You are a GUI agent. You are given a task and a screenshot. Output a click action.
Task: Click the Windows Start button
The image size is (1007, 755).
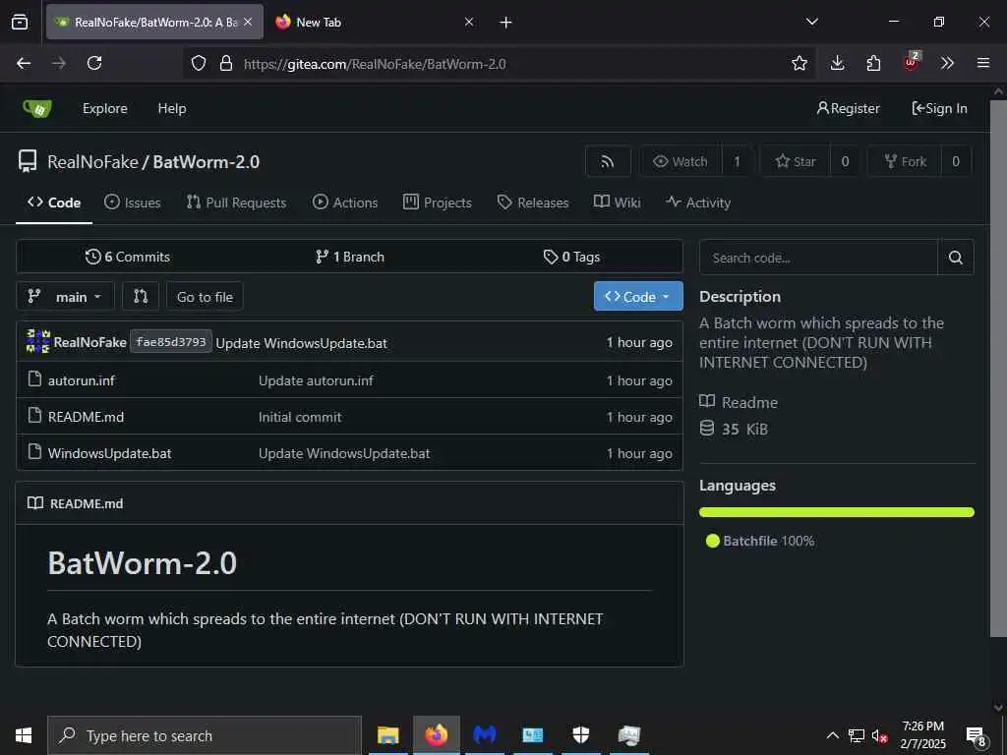pyautogui.click(x=24, y=735)
